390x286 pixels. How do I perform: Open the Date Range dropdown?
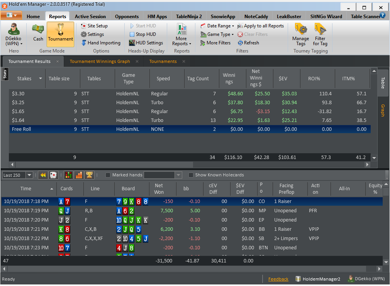(217, 26)
